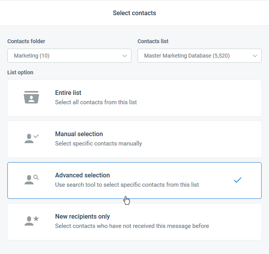Choose the Entire list option
Screen dimensions: 269x254
(134, 98)
